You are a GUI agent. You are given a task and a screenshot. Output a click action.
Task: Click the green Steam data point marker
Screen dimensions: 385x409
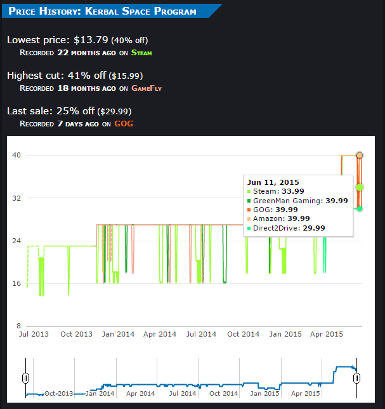point(360,187)
